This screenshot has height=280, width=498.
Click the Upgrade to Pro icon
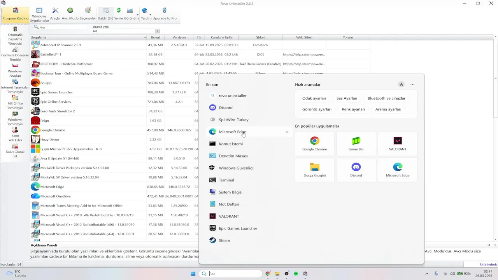[164, 14]
